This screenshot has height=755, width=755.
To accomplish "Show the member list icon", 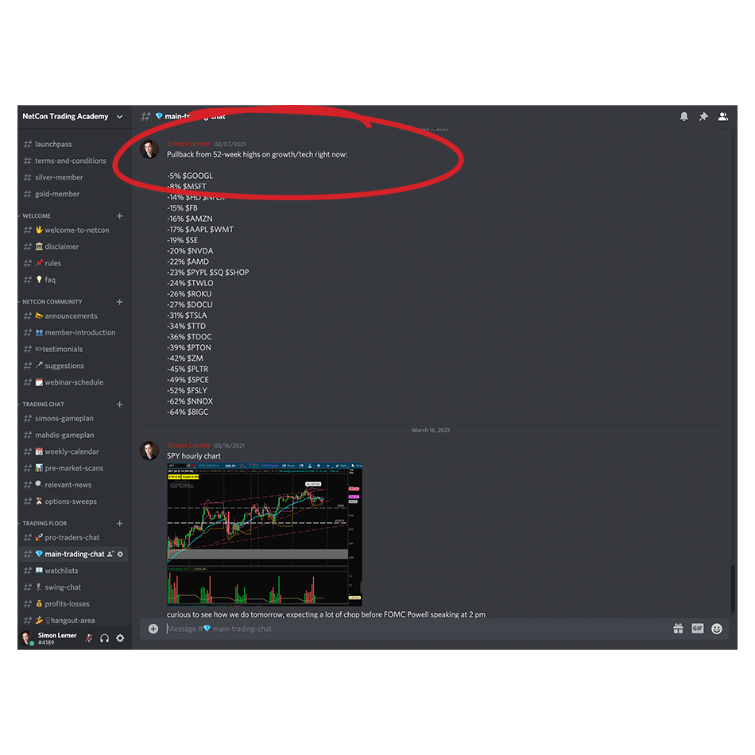I will coord(722,116).
